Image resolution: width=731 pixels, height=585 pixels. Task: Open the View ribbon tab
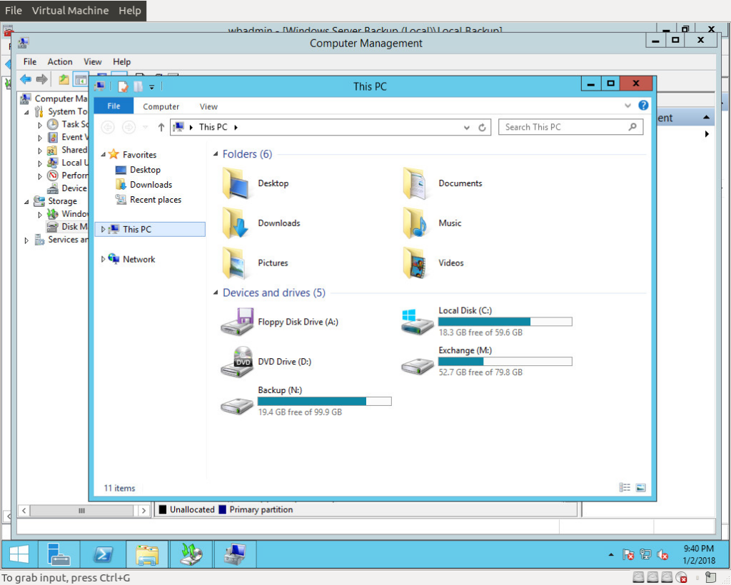click(208, 107)
